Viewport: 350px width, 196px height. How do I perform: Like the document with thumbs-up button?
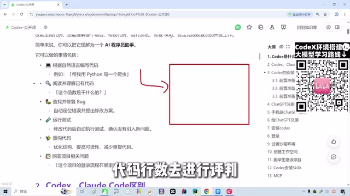click(334, 142)
